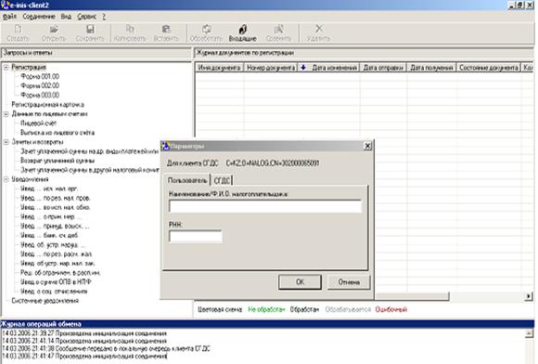
Task: Select Регистрационная карточка tree item
Action: click(47, 104)
